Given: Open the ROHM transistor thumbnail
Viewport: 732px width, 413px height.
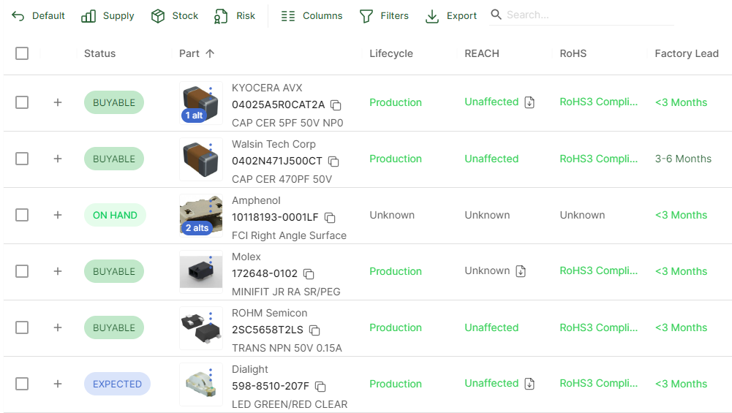Looking at the screenshot, I should [201, 328].
